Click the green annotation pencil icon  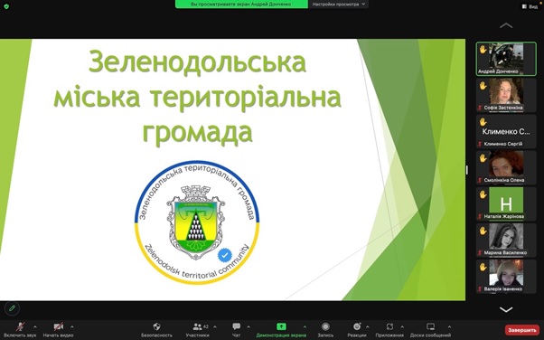[x=12, y=308]
